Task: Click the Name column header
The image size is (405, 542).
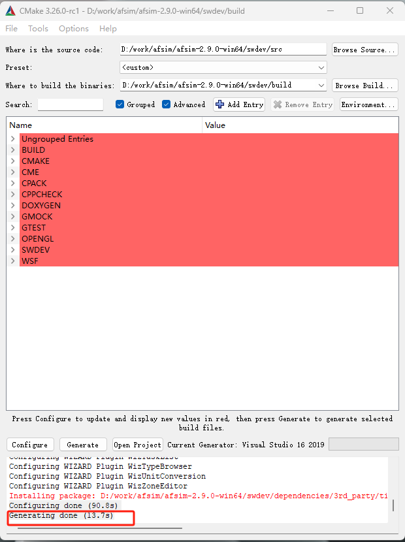Action: [x=104, y=125]
